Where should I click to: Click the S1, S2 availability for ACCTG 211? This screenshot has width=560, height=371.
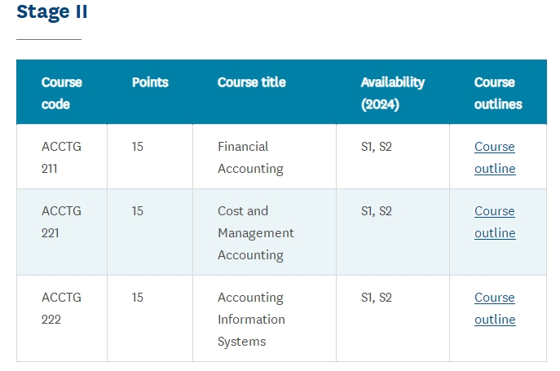pos(377,147)
